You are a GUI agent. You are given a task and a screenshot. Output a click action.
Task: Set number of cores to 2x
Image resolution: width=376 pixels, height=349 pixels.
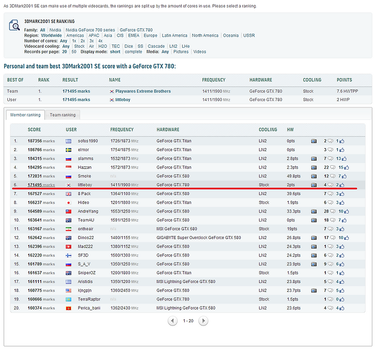83,41
